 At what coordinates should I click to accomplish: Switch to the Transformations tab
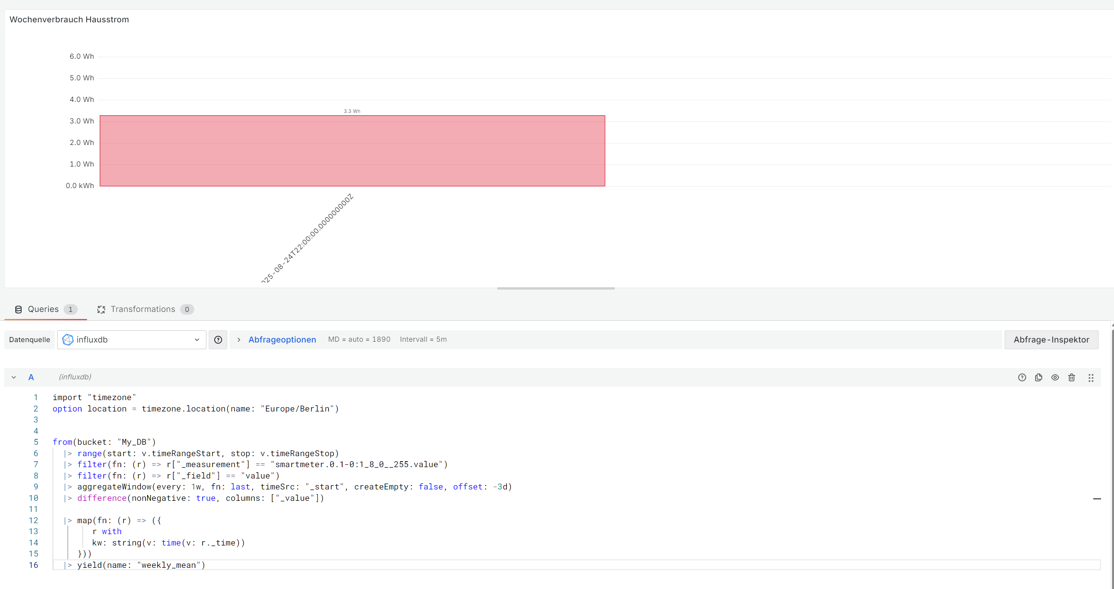143,309
